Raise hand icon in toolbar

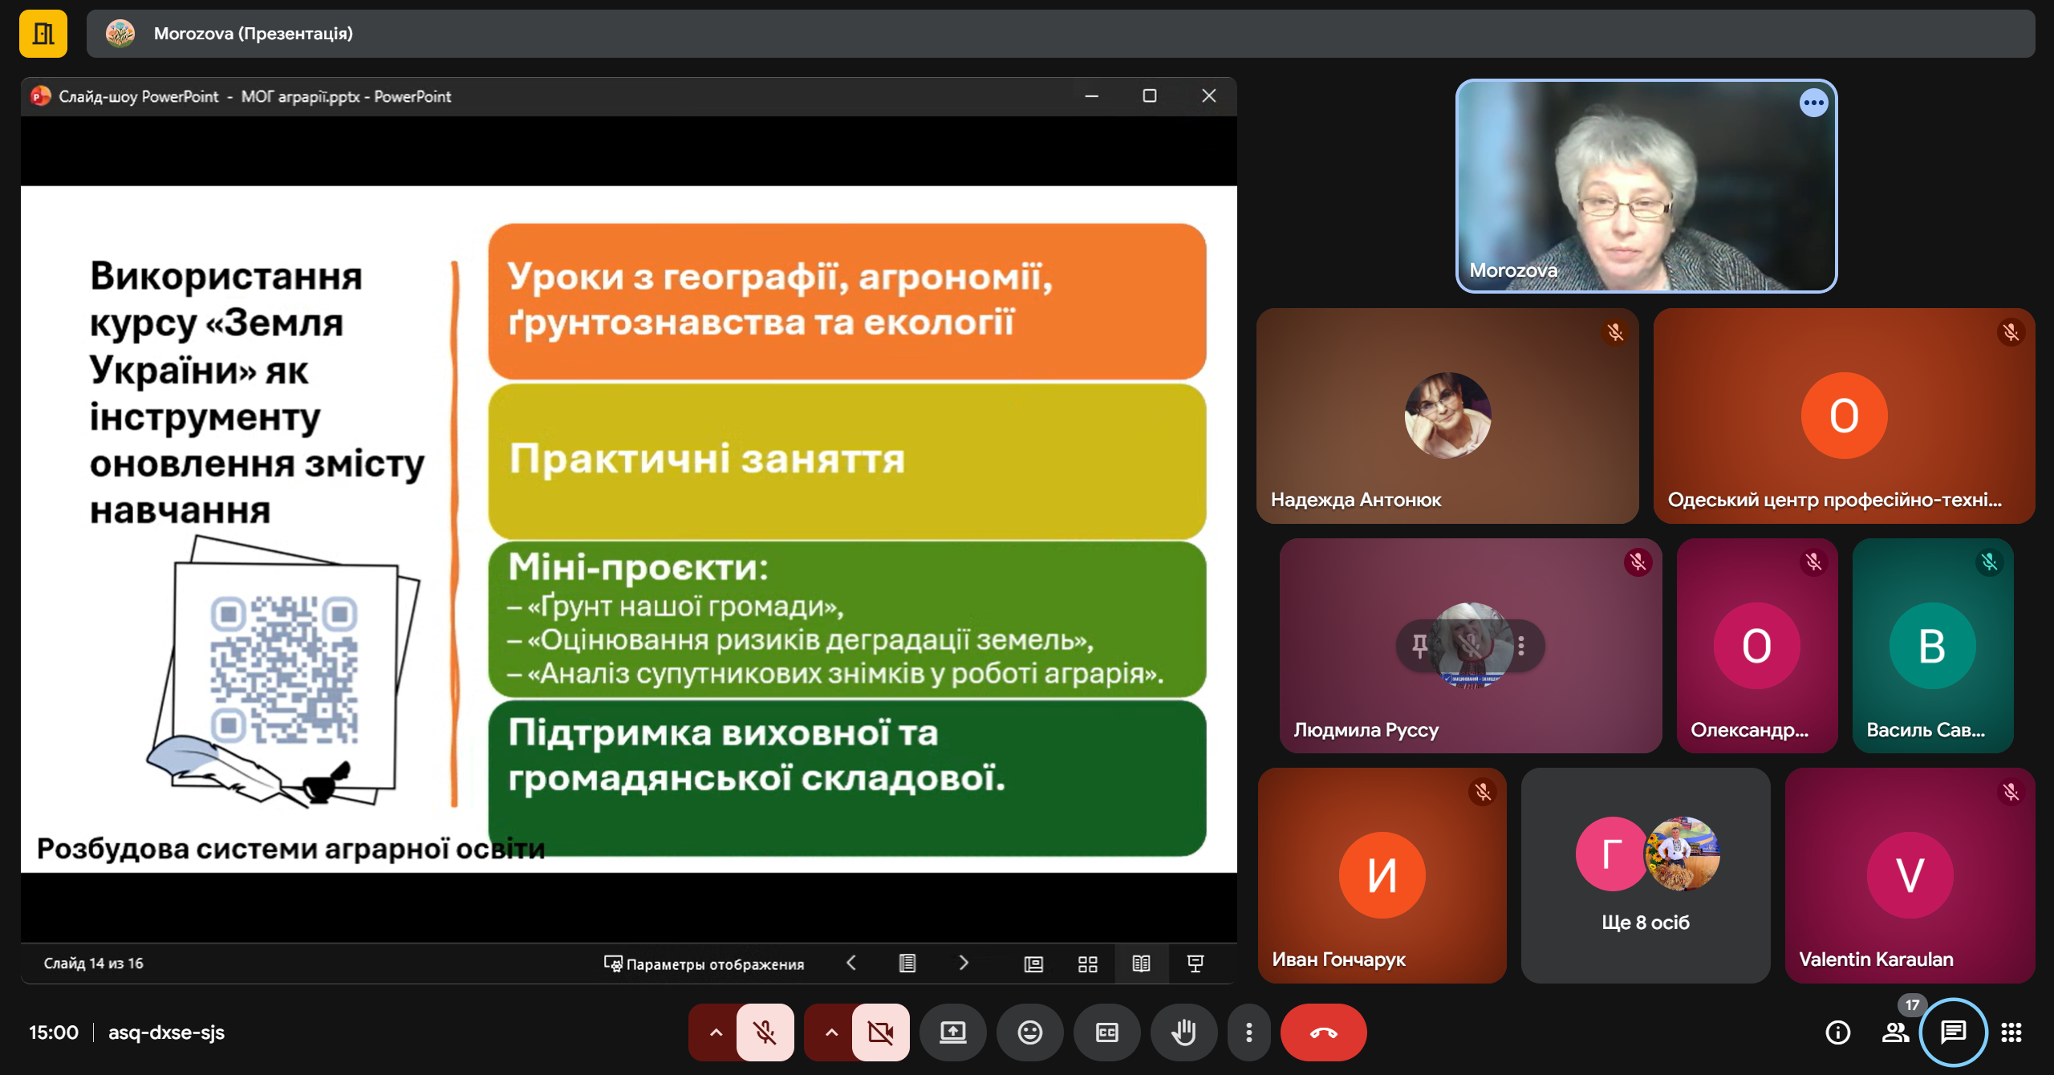tap(1183, 1032)
